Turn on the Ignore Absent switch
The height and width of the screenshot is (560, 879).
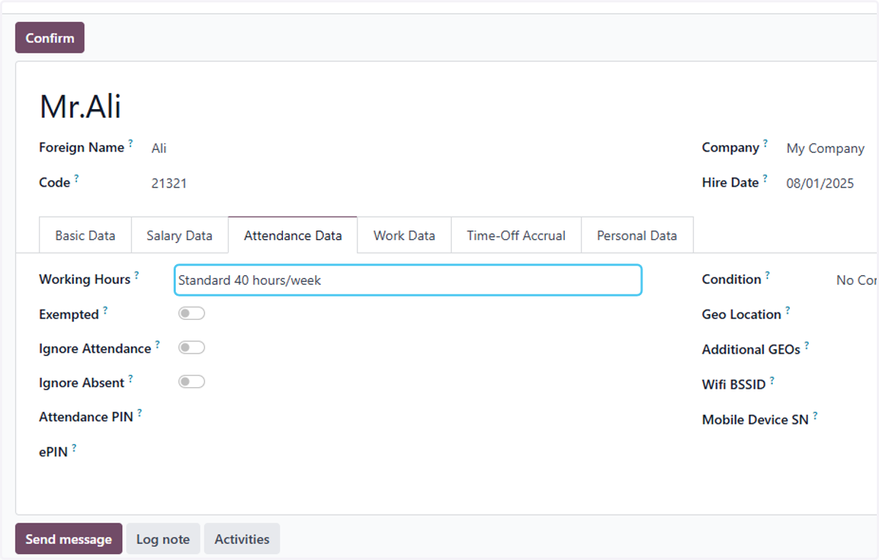pos(191,382)
